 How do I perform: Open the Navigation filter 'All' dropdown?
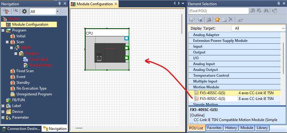(x=58, y=12)
